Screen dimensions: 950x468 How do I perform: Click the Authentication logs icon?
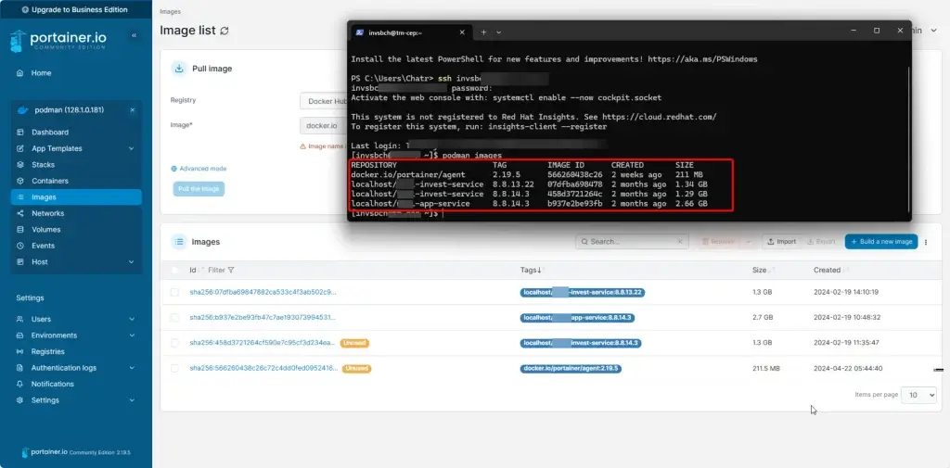point(20,368)
